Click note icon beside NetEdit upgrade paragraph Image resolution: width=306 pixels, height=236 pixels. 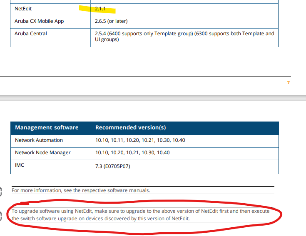pos(1,216)
